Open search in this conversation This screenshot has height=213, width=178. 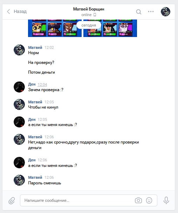(x=139, y=12)
